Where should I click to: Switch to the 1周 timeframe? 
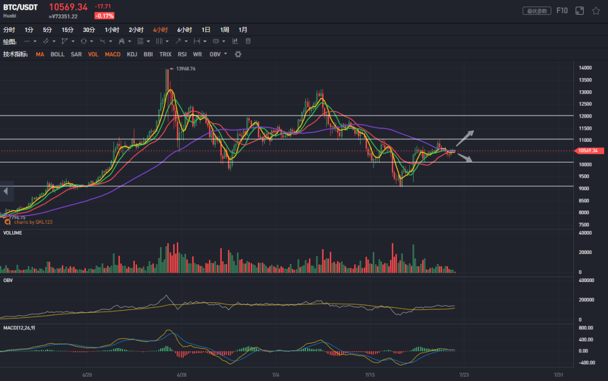(x=224, y=30)
